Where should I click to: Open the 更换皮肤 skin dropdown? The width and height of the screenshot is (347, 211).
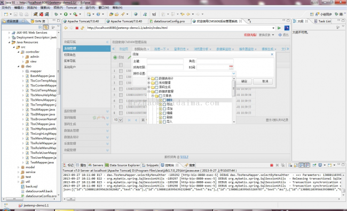[x=266, y=35]
